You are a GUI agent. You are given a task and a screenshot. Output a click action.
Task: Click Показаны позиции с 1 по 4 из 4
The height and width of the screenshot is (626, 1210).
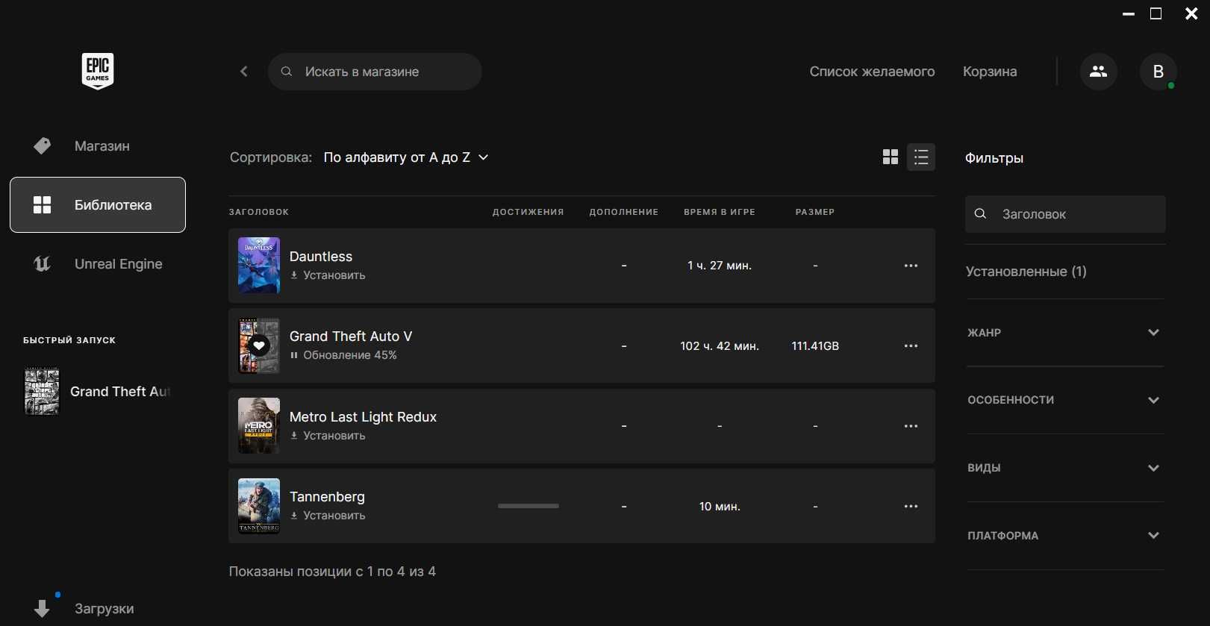(x=332, y=572)
